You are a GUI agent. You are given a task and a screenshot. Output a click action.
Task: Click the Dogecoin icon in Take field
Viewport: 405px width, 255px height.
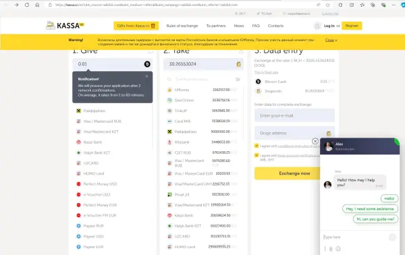239,64
